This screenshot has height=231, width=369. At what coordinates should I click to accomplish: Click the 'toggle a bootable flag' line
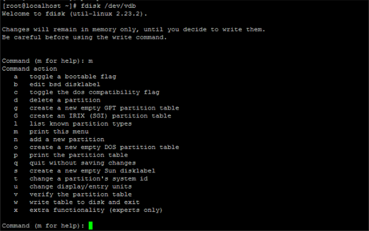tap(72, 77)
